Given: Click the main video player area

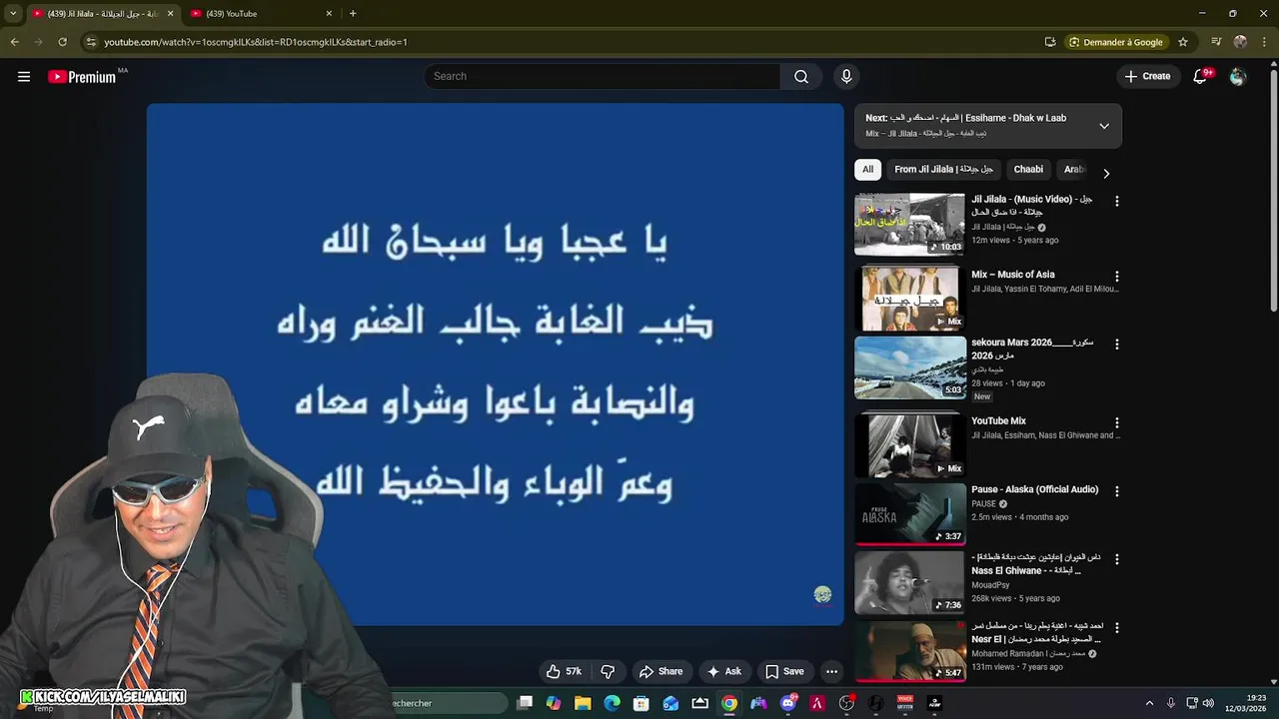Looking at the screenshot, I should click(496, 364).
